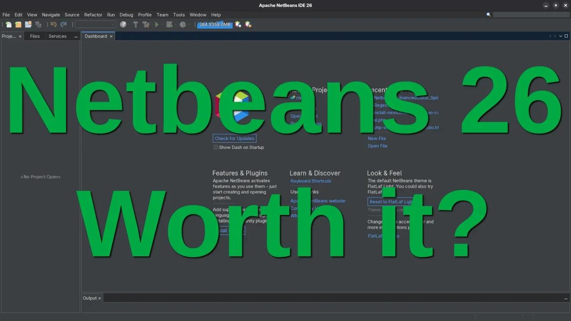The height and width of the screenshot is (321, 571).
Task: Click the Profile toolbar icon
Action: pyautogui.click(x=183, y=25)
